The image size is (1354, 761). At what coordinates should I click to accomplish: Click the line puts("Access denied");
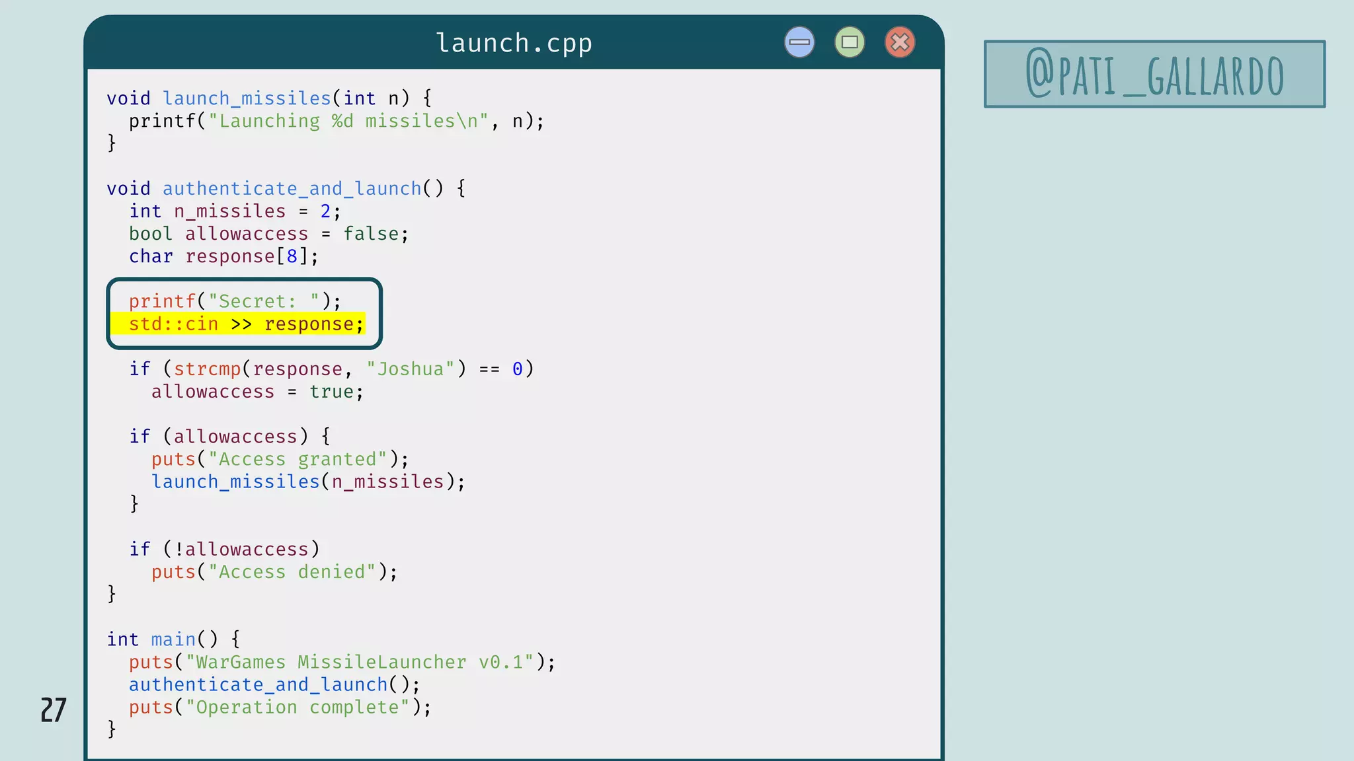pos(274,572)
